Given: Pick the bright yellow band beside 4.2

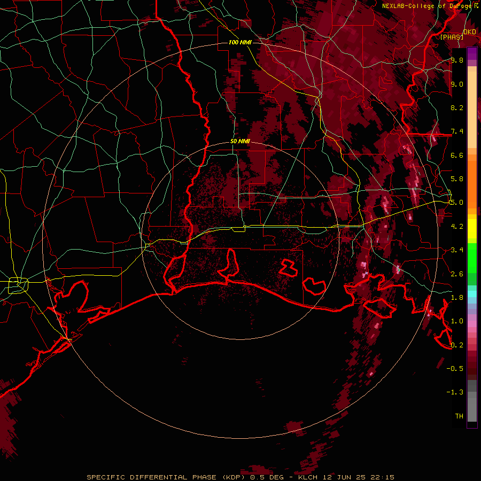Looking at the screenshot, I should (x=472, y=229).
